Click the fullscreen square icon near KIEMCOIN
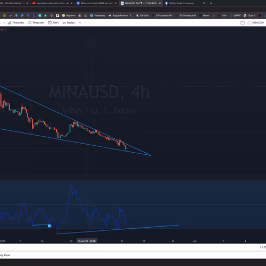 (243, 23)
